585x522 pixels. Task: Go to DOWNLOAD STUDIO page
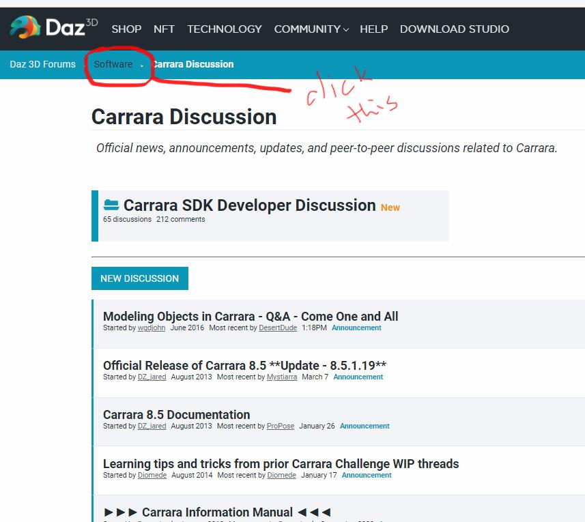455,29
